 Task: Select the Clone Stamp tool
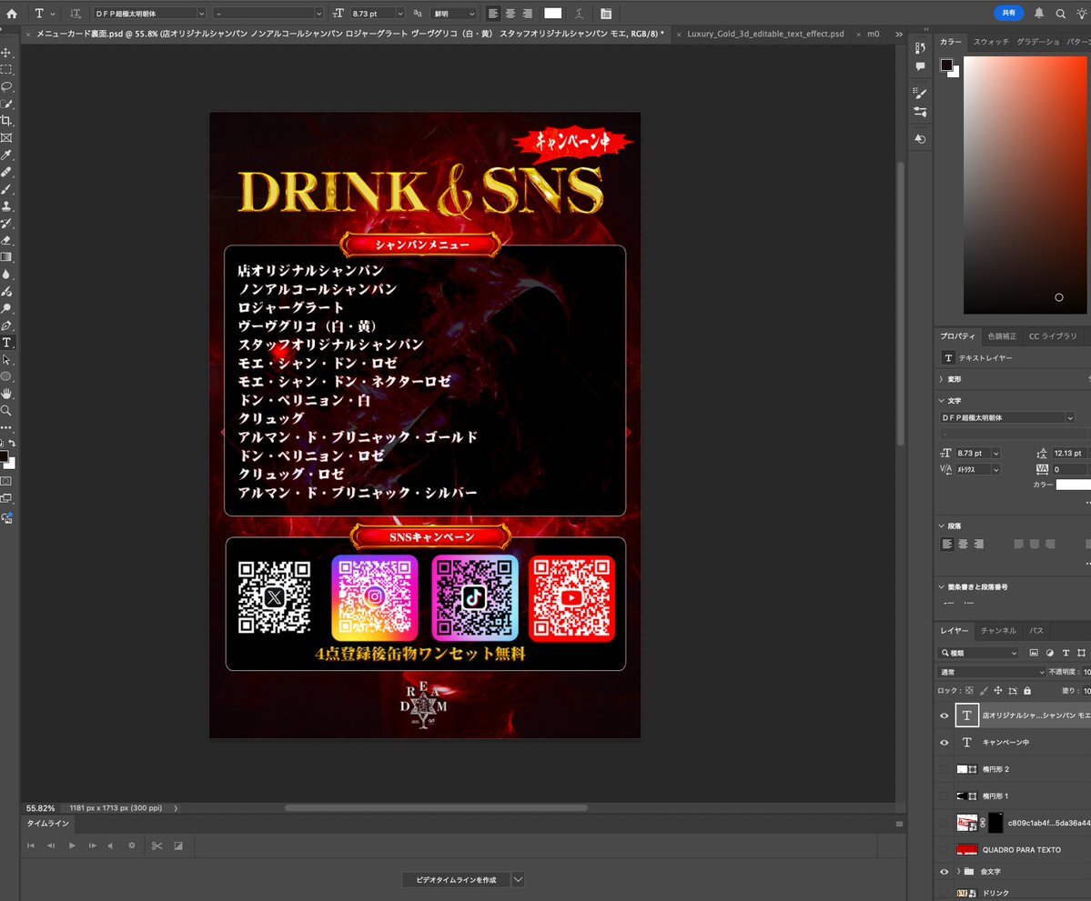6,205
